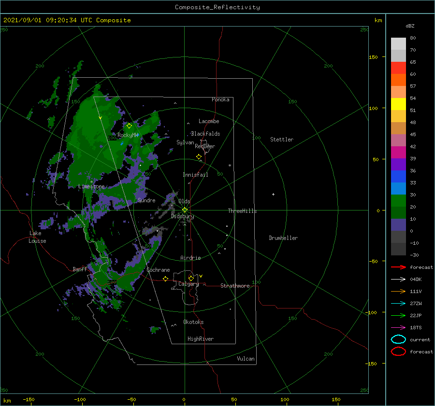Select the slate 0-10 dBZ swatch
Viewport: 435px width, 406px height.
[x=398, y=225]
